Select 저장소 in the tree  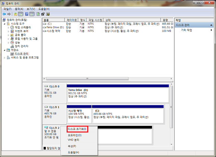[x=15, y=50]
